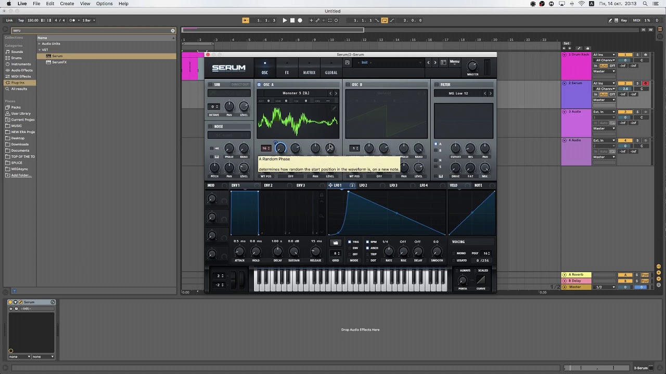Enable Draw Mode pencil in Live toolbar
Screen dimensions: 666x374
point(610,20)
